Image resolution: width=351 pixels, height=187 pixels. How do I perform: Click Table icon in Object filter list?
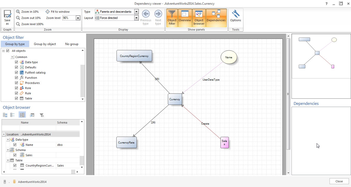point(22,98)
